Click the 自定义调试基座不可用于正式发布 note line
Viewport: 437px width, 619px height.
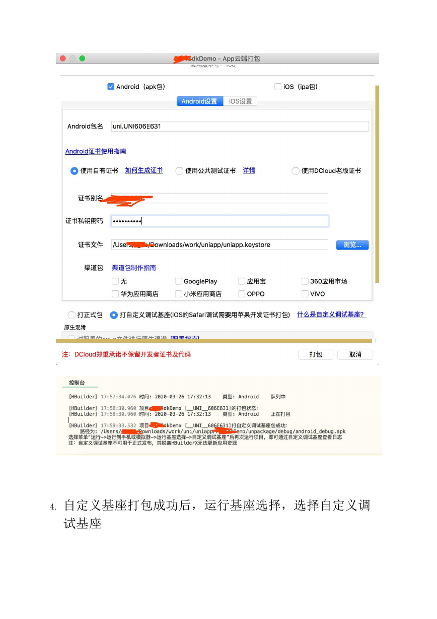coord(153,443)
